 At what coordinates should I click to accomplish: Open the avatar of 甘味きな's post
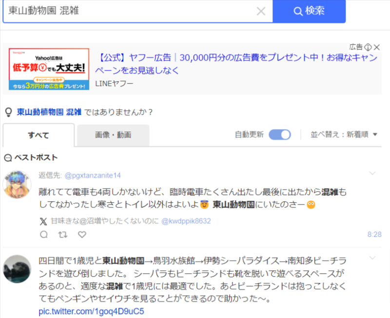[x=17, y=184]
